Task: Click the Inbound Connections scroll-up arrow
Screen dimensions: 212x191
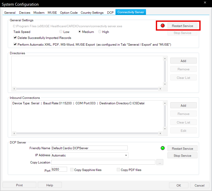Action: 165,103
